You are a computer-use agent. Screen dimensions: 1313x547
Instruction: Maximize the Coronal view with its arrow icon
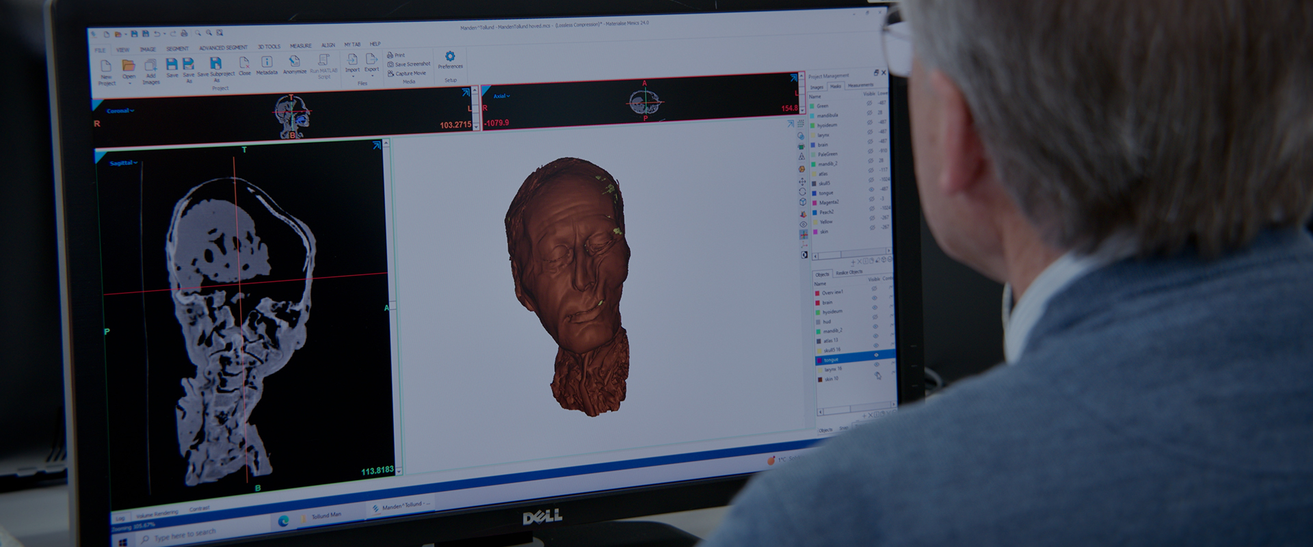coord(466,92)
